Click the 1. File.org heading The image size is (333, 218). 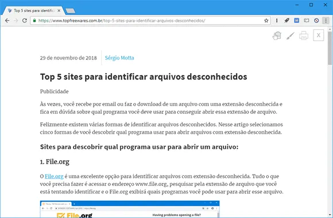coord(55,162)
